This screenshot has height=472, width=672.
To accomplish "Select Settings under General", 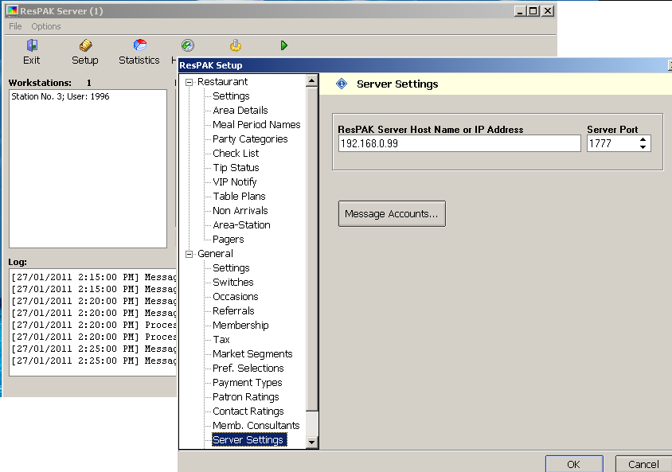I will point(231,268).
